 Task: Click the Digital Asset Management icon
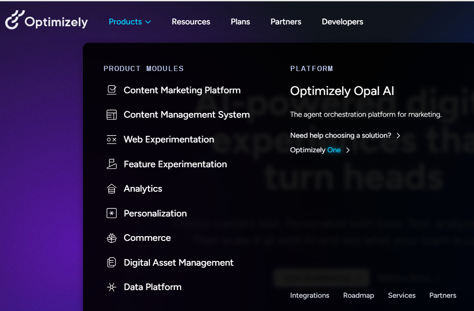point(112,263)
